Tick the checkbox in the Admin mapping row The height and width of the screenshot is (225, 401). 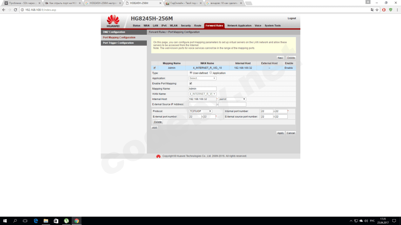pos(154,68)
